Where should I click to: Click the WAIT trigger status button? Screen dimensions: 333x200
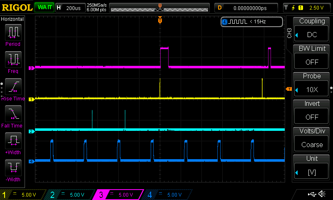coord(44,7)
